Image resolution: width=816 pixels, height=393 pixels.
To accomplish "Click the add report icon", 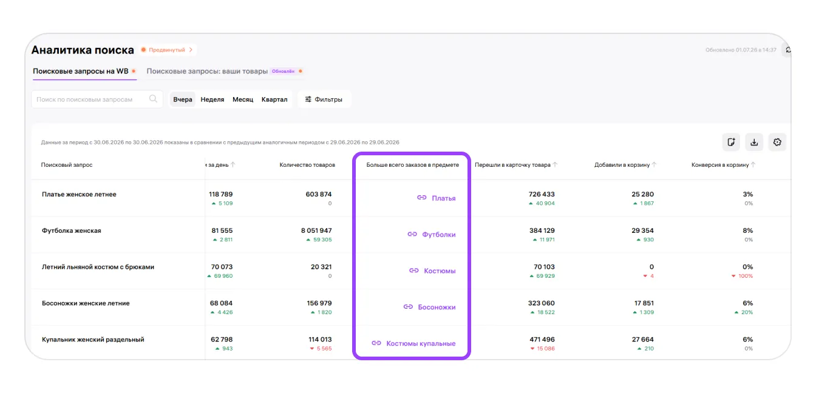I will pos(731,143).
